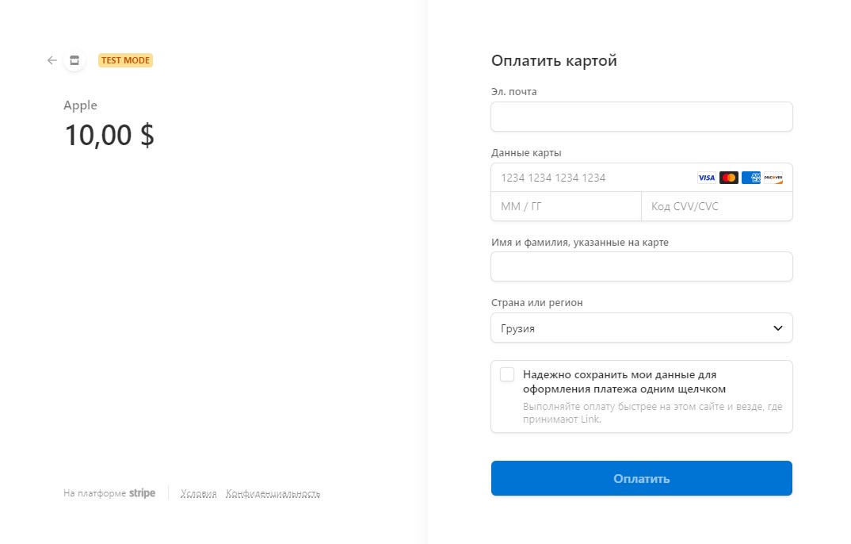Select the Mastercard card brand icon
The height and width of the screenshot is (544, 851).
coord(728,177)
